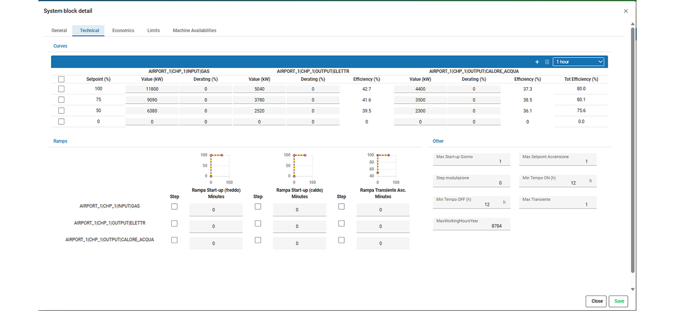This screenshot has height=311, width=675.
Task: Close the dialog using the X icon
Action: [626, 11]
